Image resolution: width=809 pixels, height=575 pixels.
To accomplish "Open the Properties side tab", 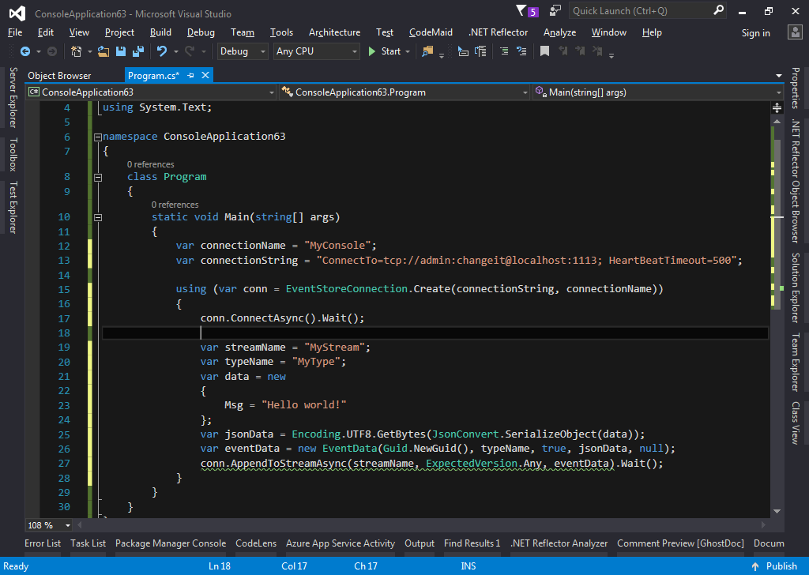I will click(796, 88).
